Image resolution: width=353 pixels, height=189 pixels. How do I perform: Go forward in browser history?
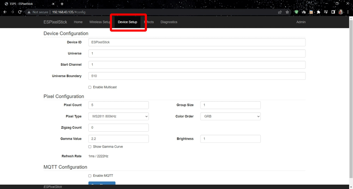click(12, 12)
